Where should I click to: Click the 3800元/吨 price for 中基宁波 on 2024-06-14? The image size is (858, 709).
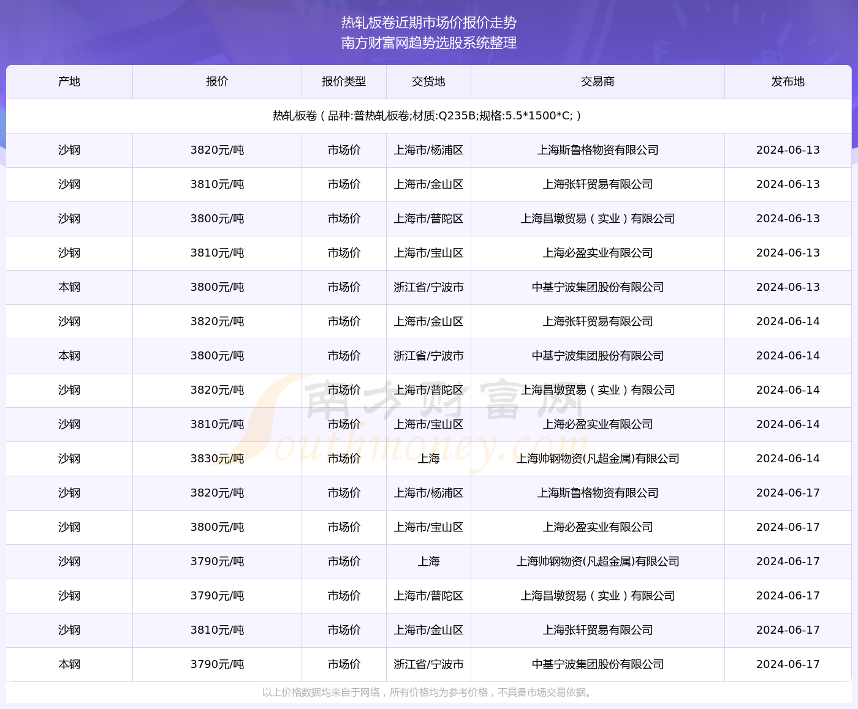[217, 356]
